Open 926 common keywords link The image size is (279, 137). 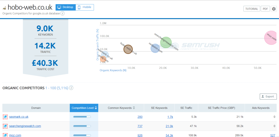[x=140, y=135]
